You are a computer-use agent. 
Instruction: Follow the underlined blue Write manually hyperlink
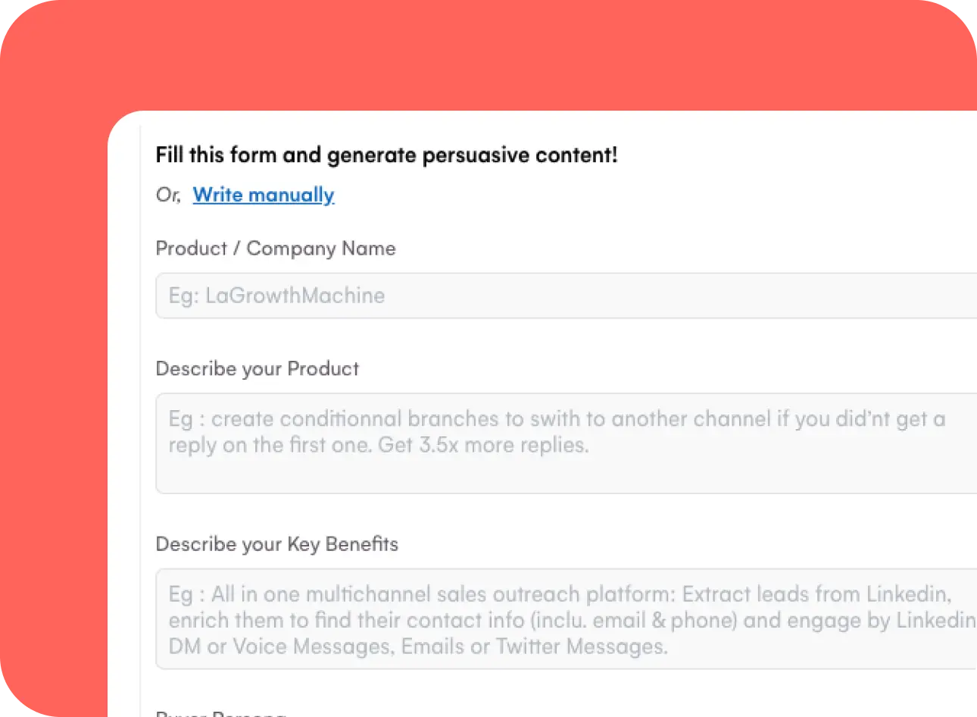pos(263,195)
